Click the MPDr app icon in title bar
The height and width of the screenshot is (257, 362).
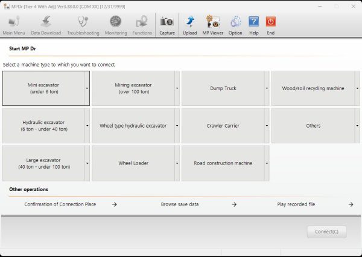6,6
